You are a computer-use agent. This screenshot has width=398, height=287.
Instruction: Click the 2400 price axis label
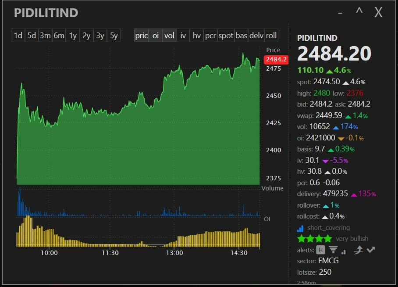pos(274,150)
